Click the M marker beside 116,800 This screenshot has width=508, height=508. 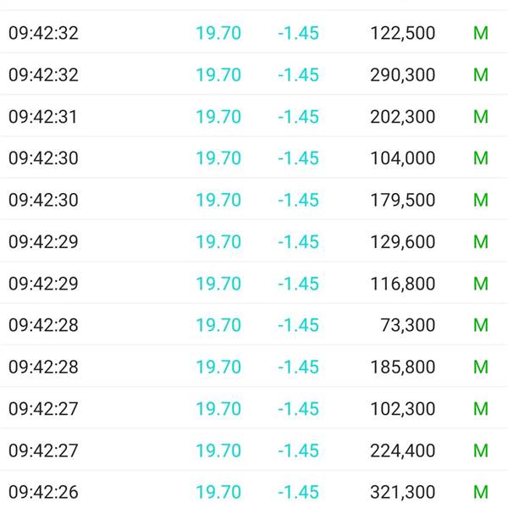pyautogui.click(x=481, y=284)
